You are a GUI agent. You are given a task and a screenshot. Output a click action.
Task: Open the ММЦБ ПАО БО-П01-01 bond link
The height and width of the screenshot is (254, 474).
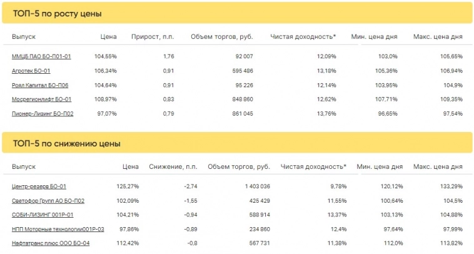pos(41,56)
